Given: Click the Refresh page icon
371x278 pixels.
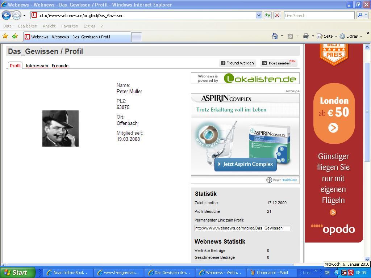Looking at the screenshot, I should pos(268,15).
